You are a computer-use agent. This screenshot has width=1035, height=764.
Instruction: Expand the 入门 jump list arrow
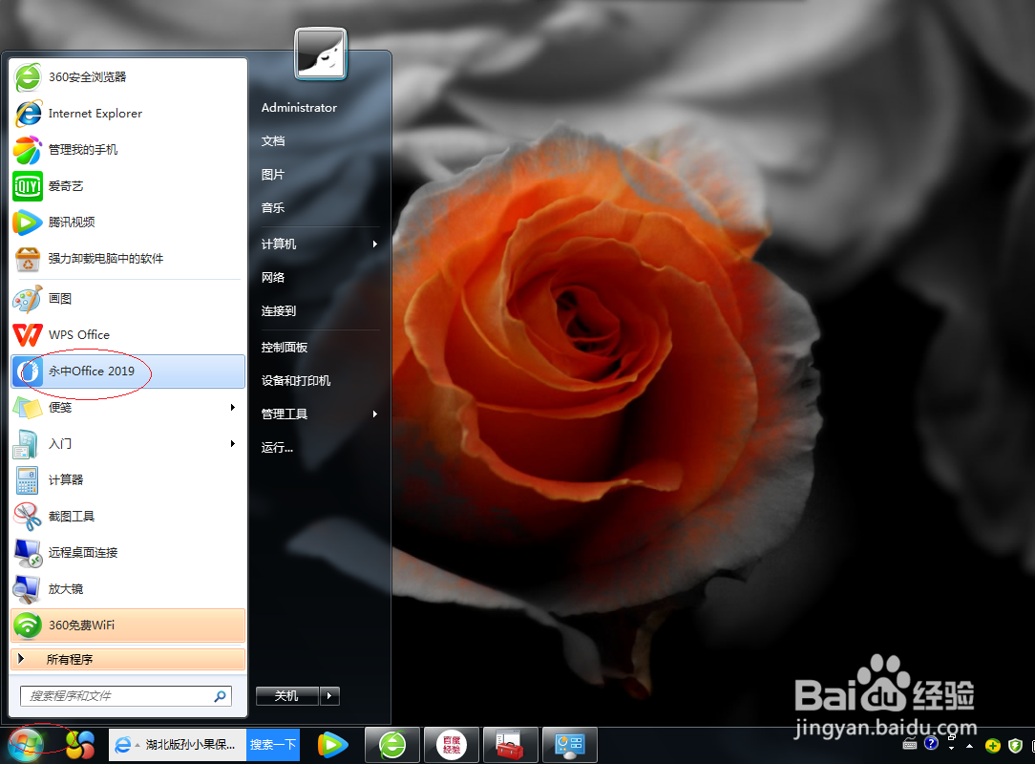click(232, 444)
